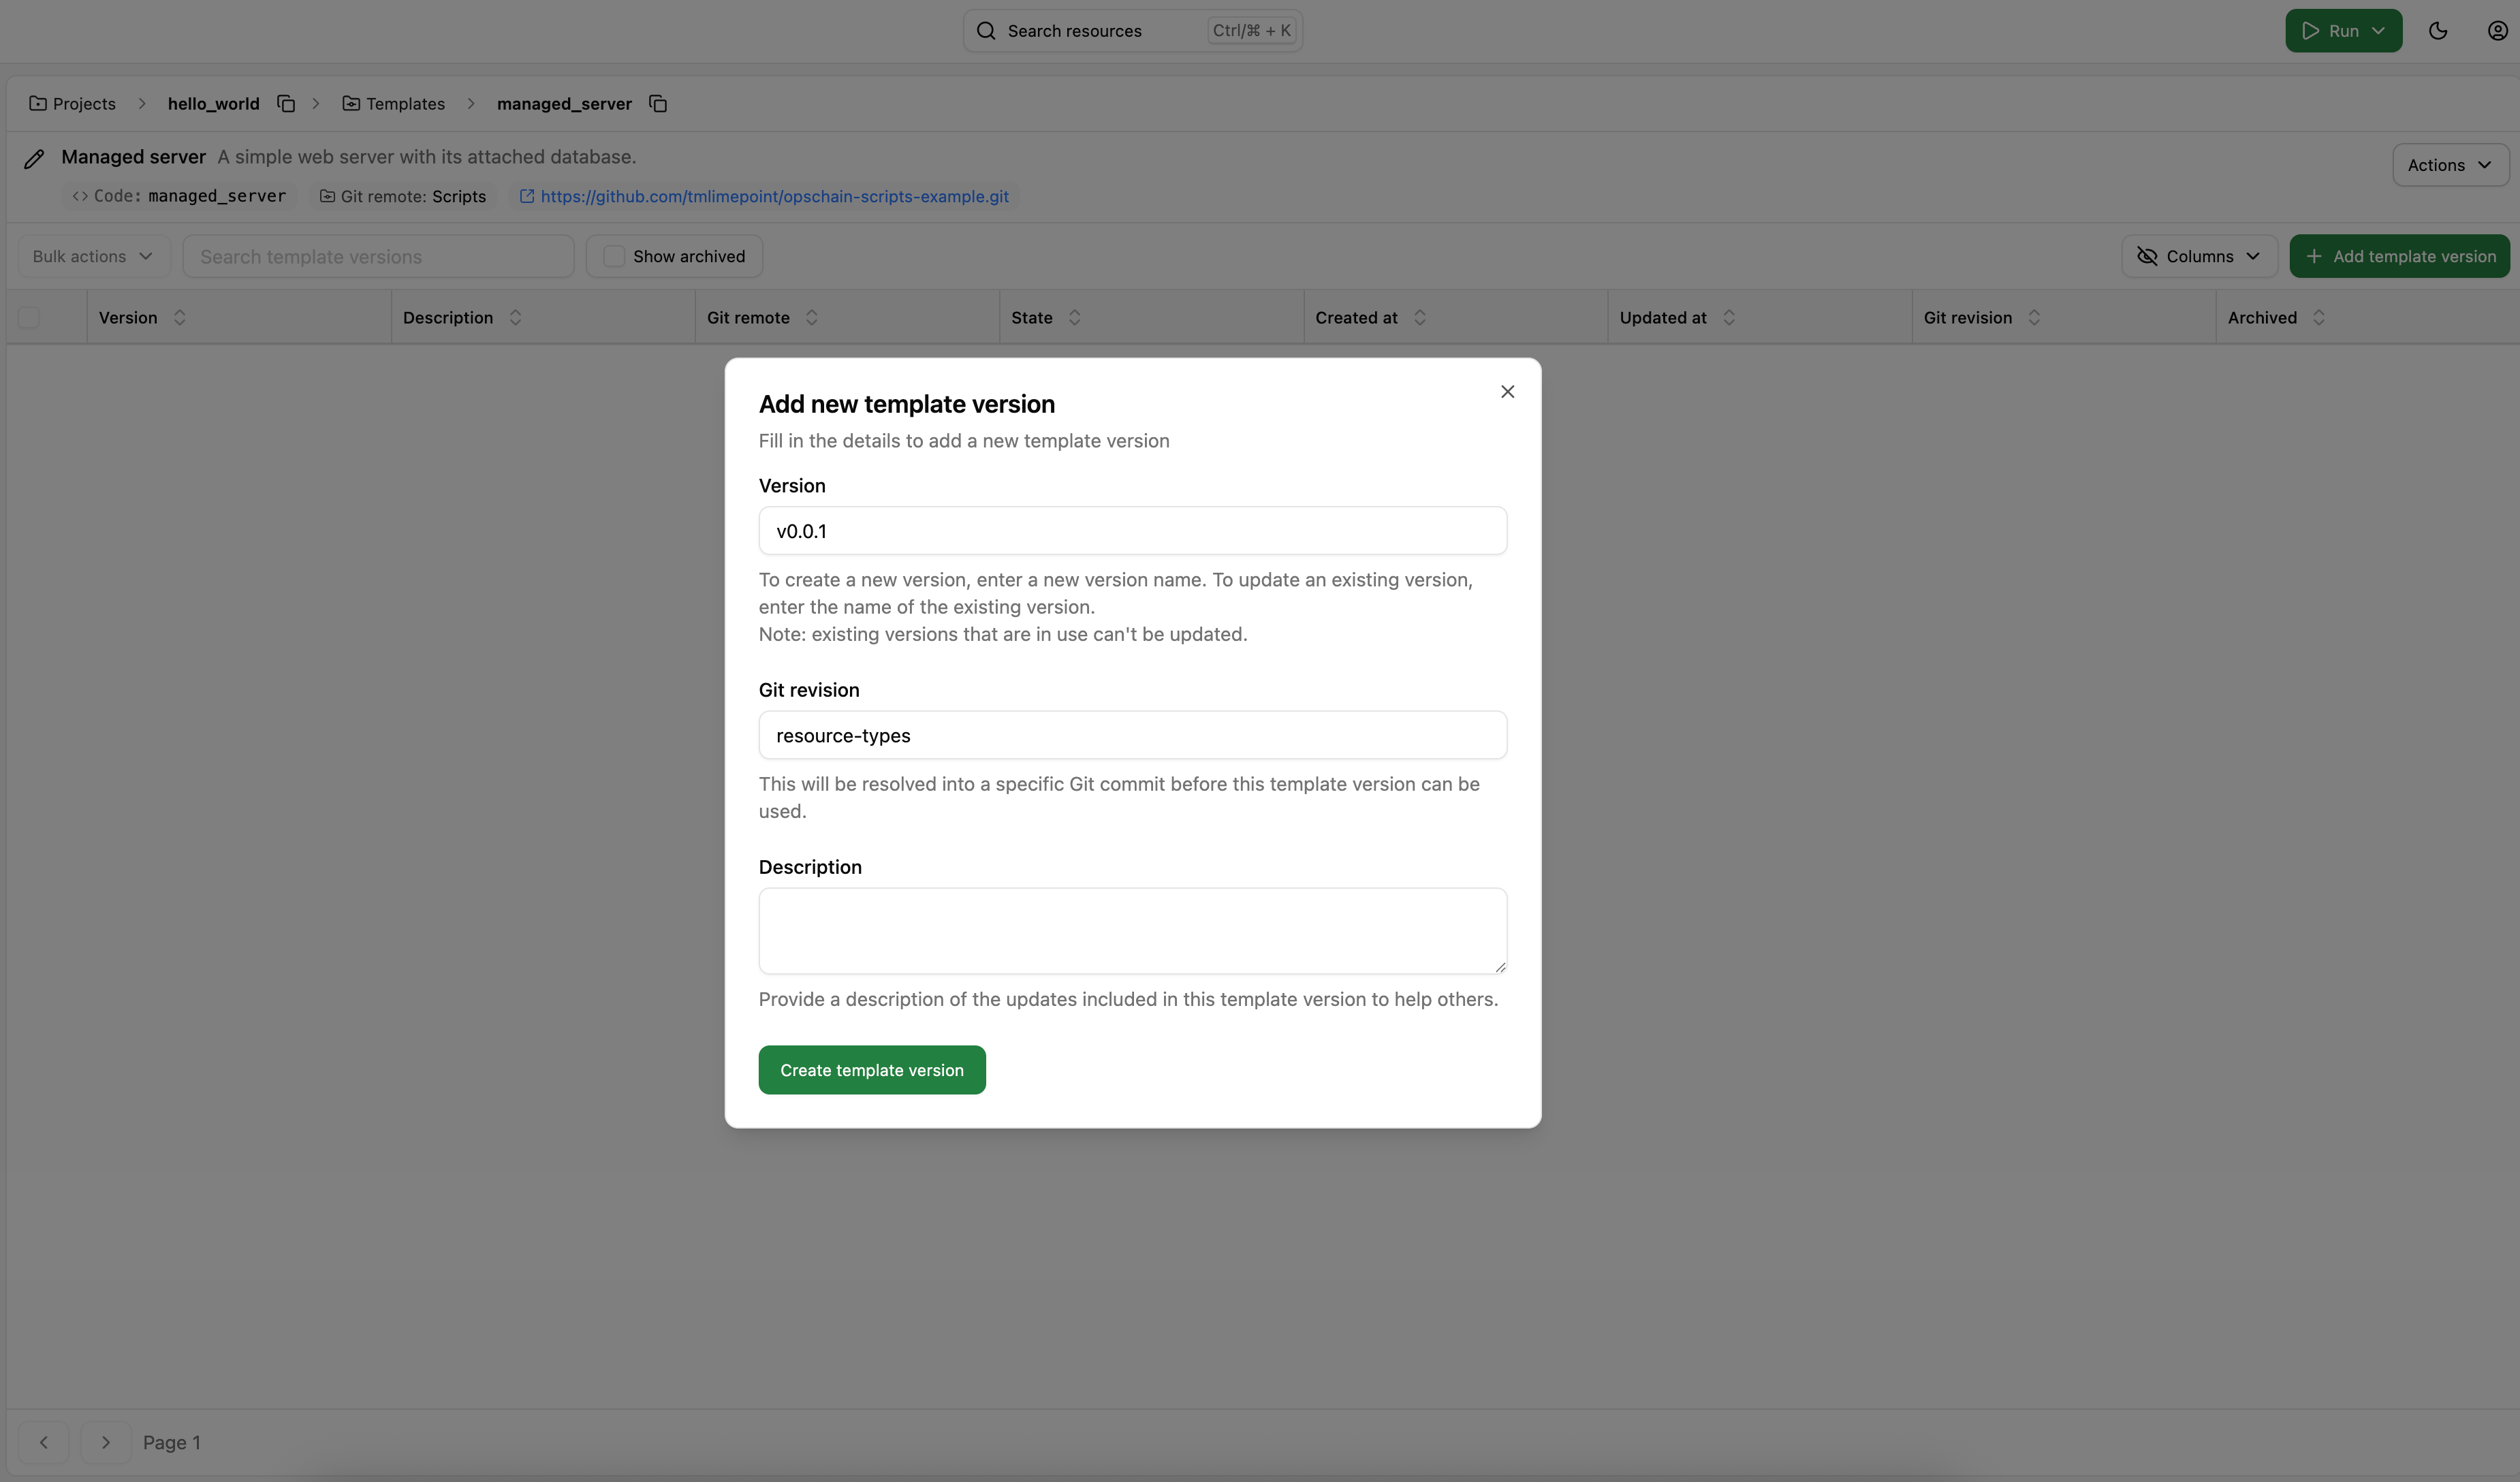
Task: Expand the Run button dropdown
Action: point(2378,30)
